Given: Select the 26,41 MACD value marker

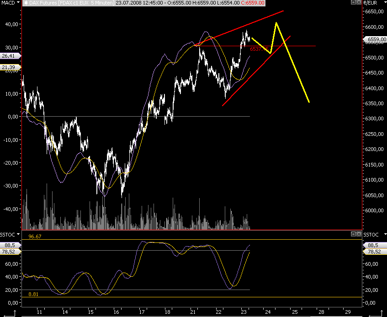Looking at the screenshot, I should [x=11, y=56].
